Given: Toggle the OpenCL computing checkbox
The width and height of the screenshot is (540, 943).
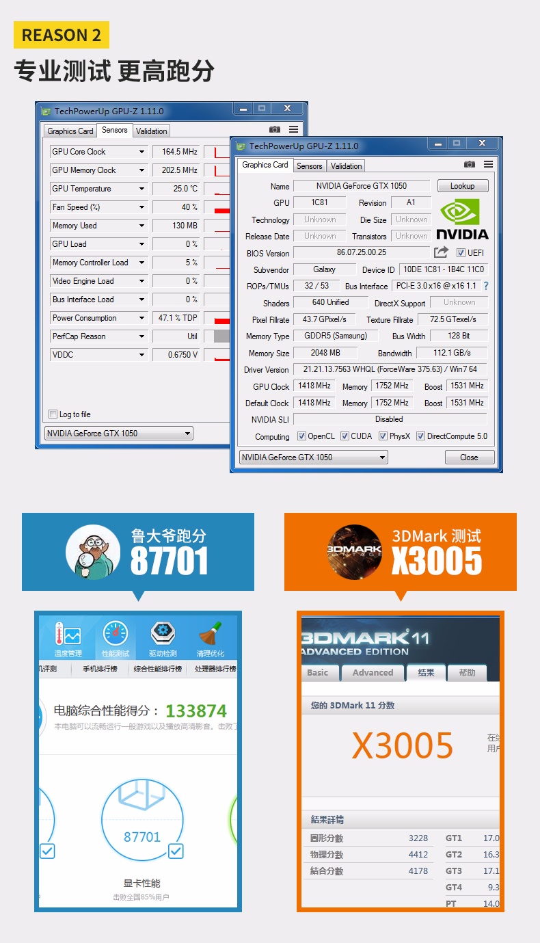Looking at the screenshot, I should tap(301, 436).
